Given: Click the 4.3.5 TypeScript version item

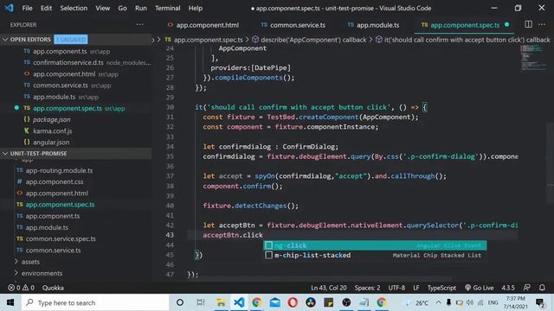Looking at the screenshot, I should point(508,288).
